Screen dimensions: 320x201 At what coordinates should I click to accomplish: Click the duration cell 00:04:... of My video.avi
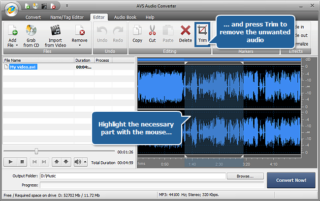(x=84, y=67)
